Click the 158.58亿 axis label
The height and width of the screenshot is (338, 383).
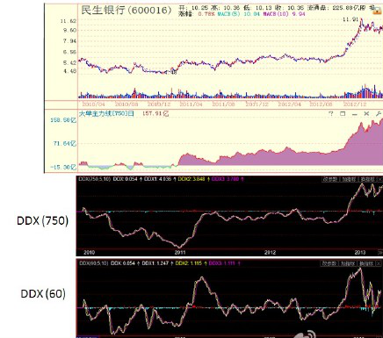pyautogui.click(x=63, y=120)
